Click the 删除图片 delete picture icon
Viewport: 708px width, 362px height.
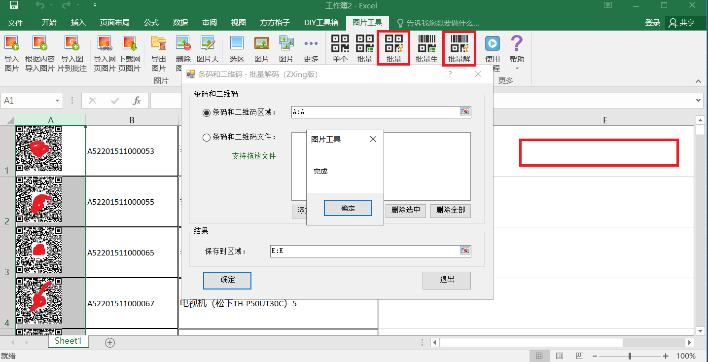tap(183, 43)
